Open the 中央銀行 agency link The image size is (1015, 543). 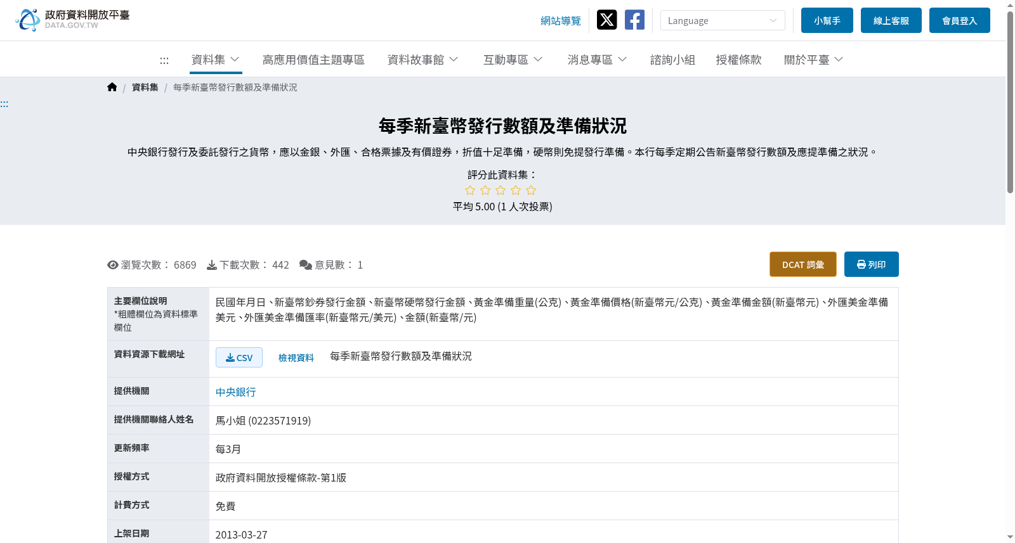[236, 392]
